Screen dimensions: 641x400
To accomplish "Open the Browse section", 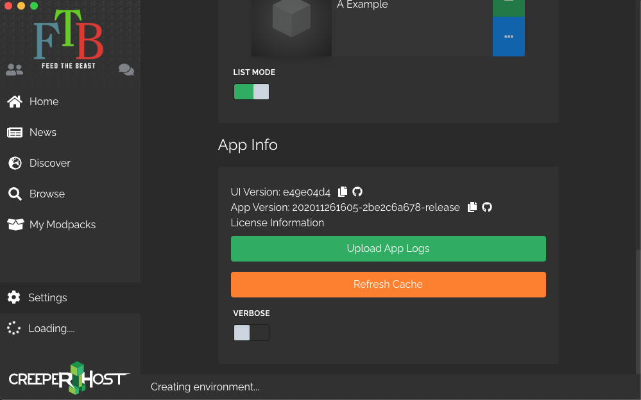I will click(15, 194).
